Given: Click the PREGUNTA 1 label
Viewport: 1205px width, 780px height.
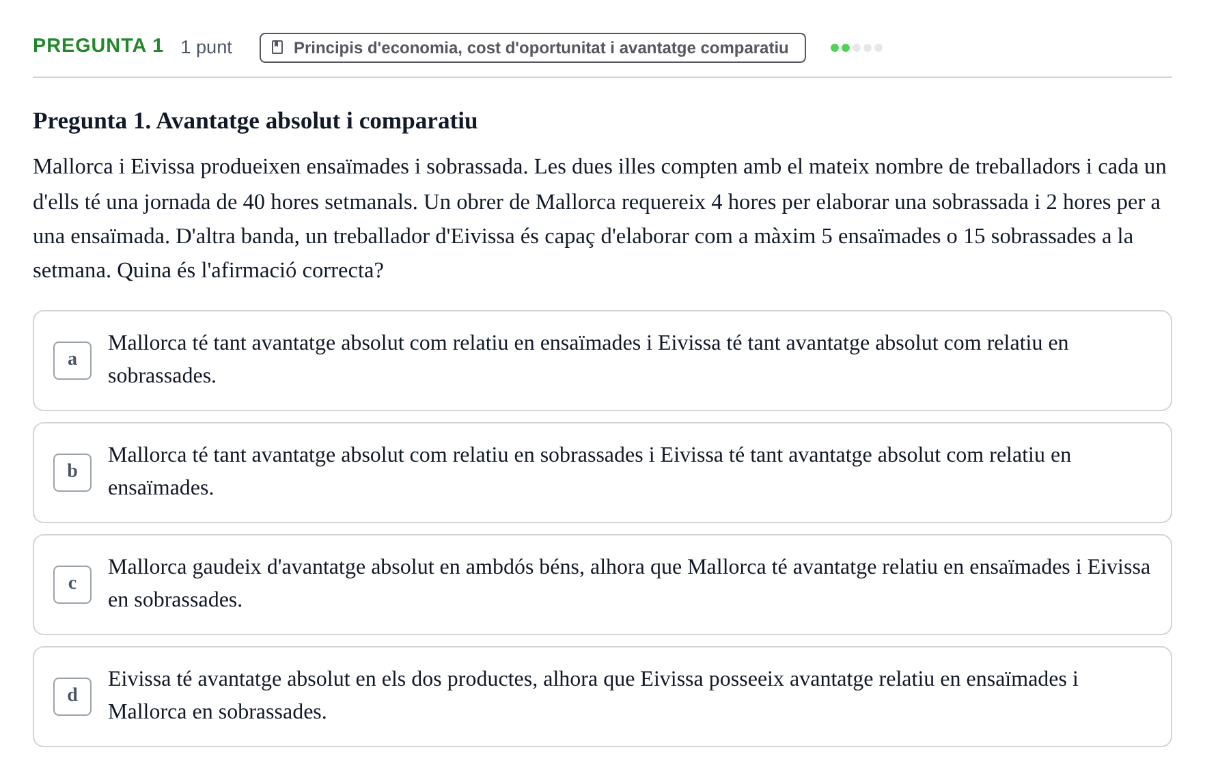Looking at the screenshot, I should click(x=98, y=46).
